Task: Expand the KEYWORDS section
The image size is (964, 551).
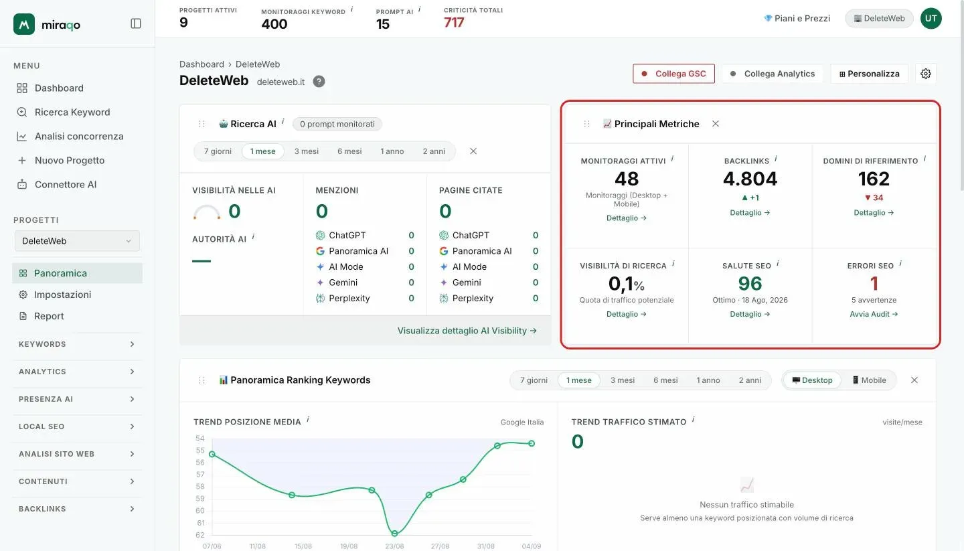Action: 77,344
